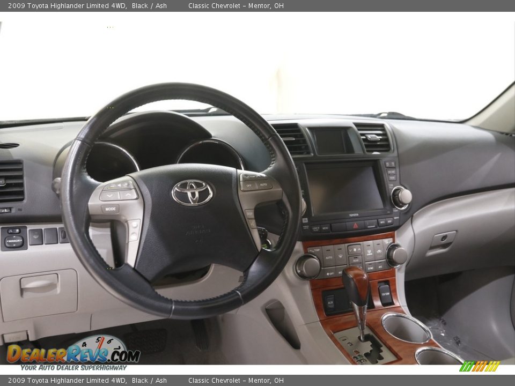Toggle the mirror L/R selector switch

14,231
